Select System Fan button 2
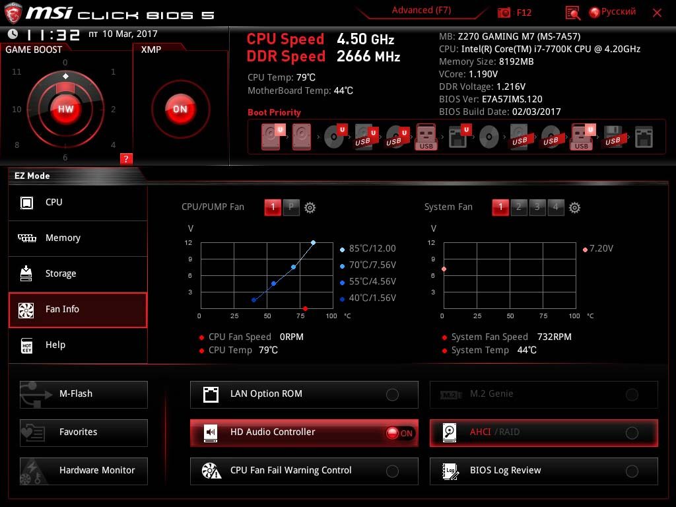The height and width of the screenshot is (507, 676). point(519,207)
